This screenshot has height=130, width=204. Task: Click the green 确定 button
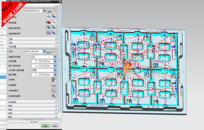(x=45, y=126)
